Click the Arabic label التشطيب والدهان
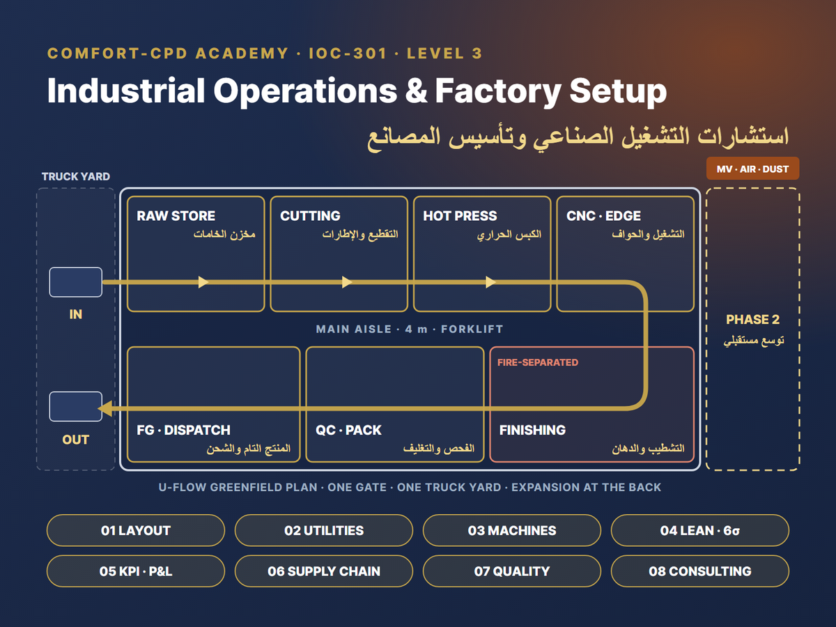Viewport: 836px width, 627px height. coord(648,449)
